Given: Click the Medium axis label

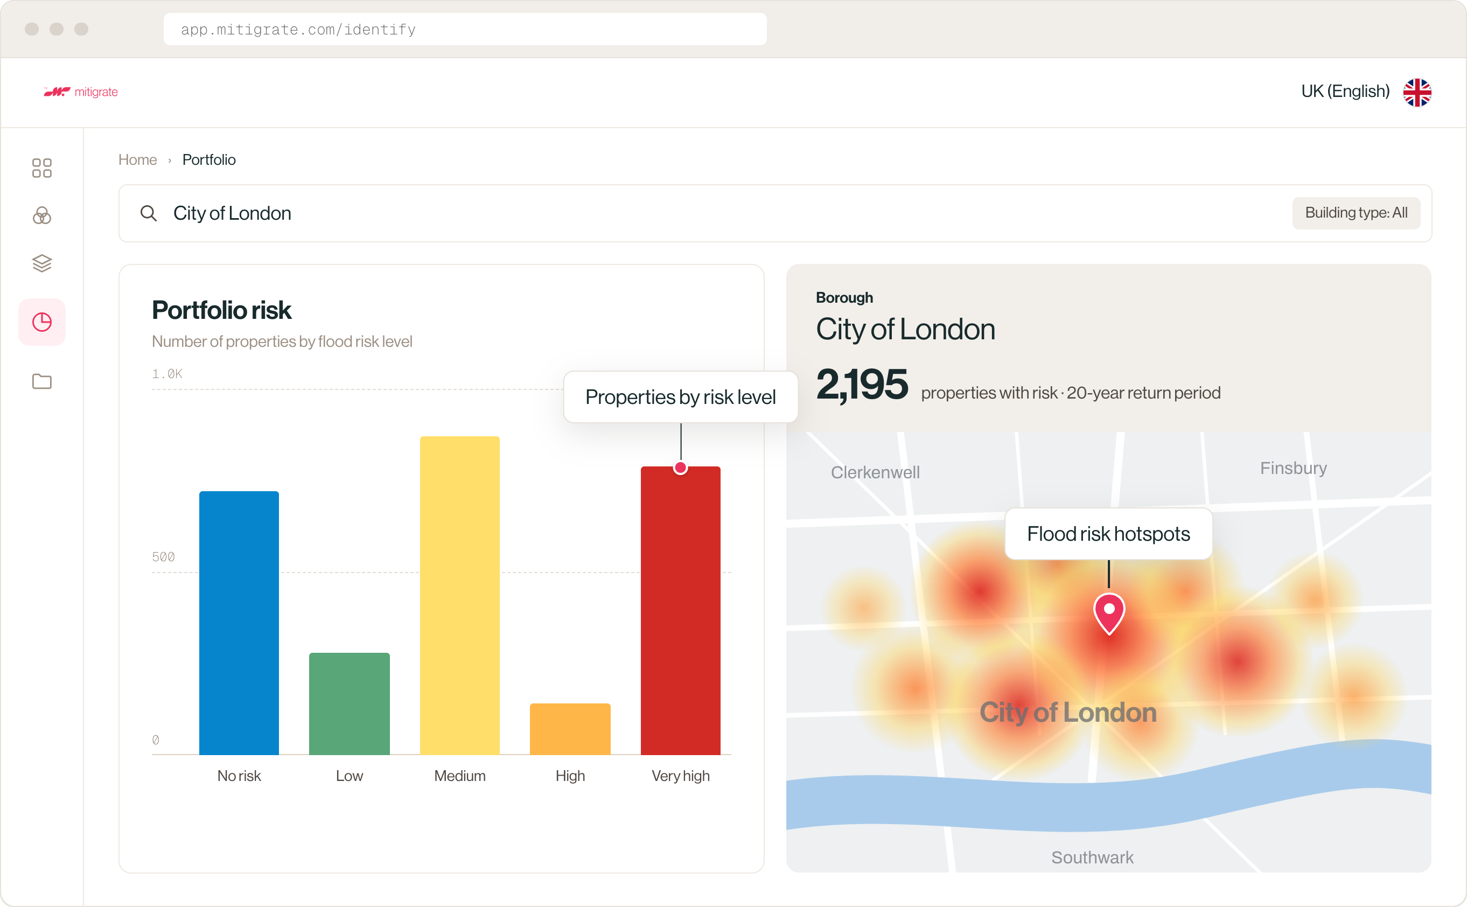Looking at the screenshot, I should coord(459,776).
